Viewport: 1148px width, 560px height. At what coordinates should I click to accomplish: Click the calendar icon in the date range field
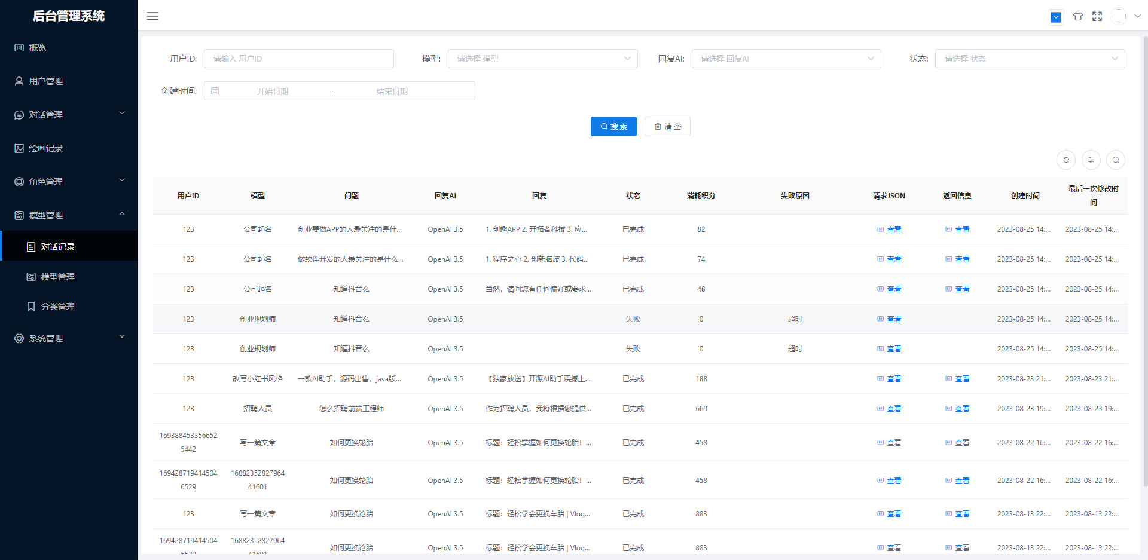(x=215, y=91)
